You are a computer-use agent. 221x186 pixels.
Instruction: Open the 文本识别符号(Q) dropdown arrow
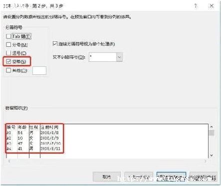(x=119, y=57)
